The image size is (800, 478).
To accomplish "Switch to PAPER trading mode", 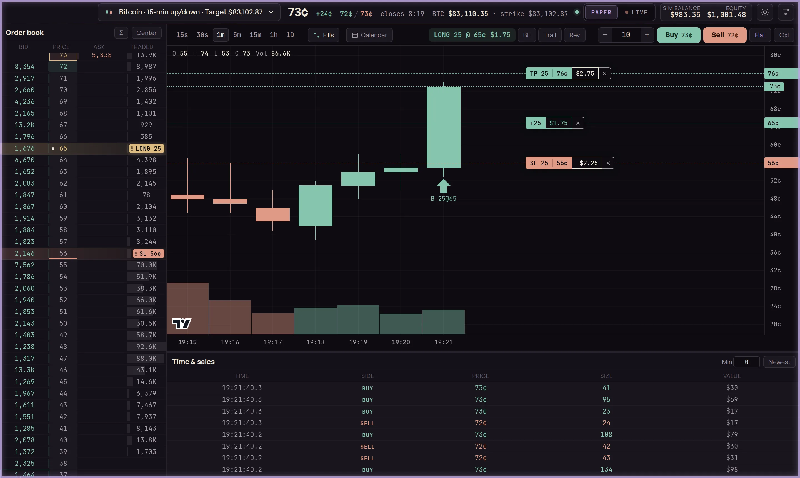I will pos(601,12).
